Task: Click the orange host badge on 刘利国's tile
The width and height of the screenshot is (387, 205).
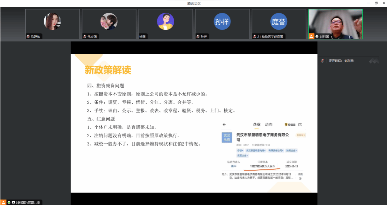Action: tap(311, 36)
